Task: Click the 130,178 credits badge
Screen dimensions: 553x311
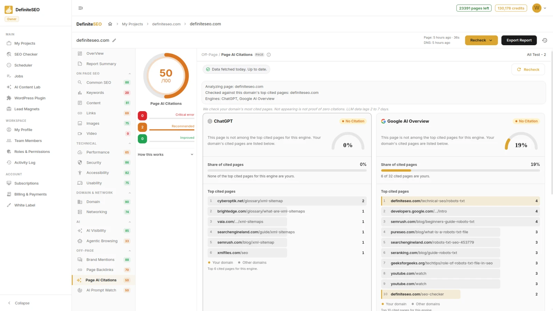Action: click(511, 8)
